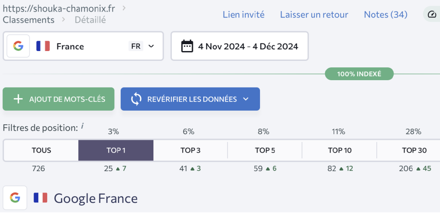Click the speedometer icon in top right

(x=432, y=15)
